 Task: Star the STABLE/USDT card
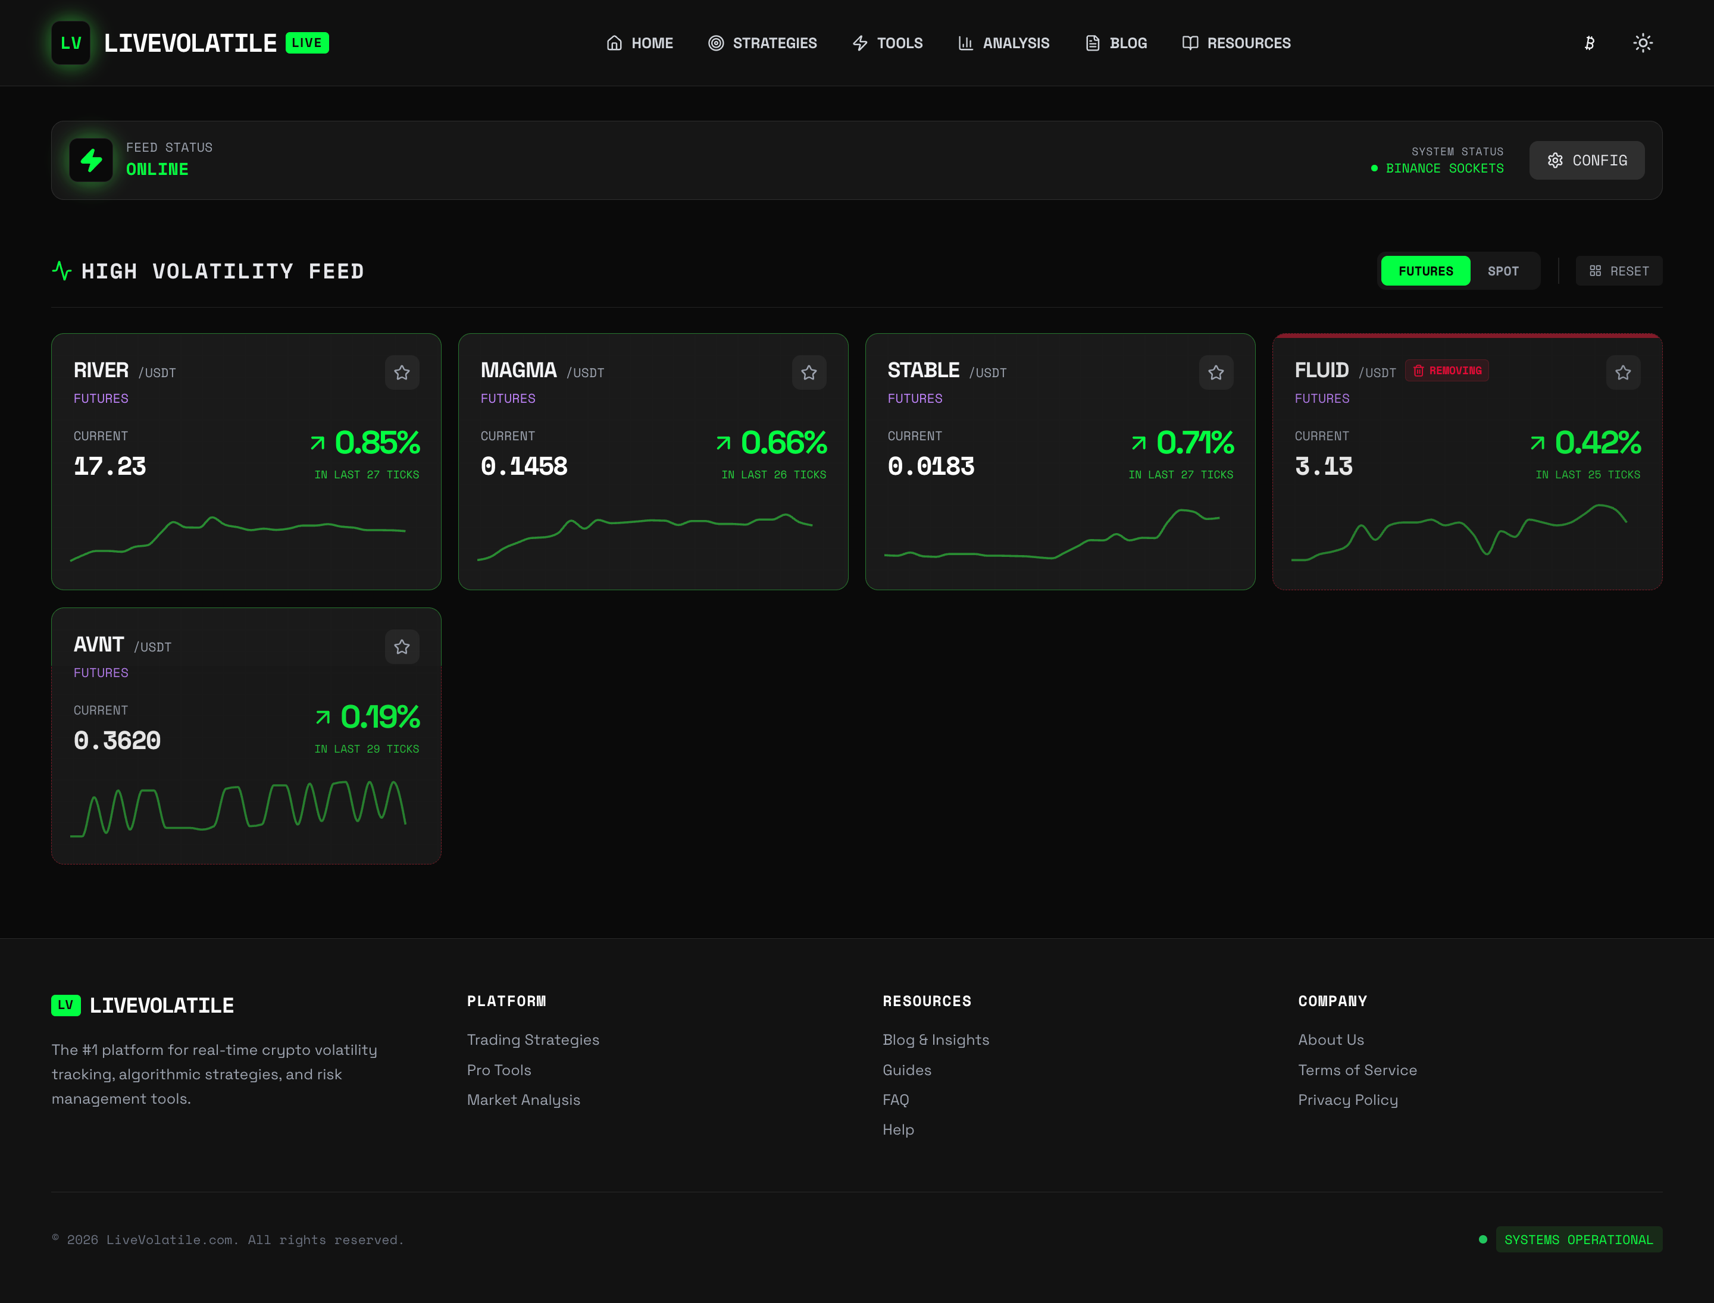coord(1216,373)
